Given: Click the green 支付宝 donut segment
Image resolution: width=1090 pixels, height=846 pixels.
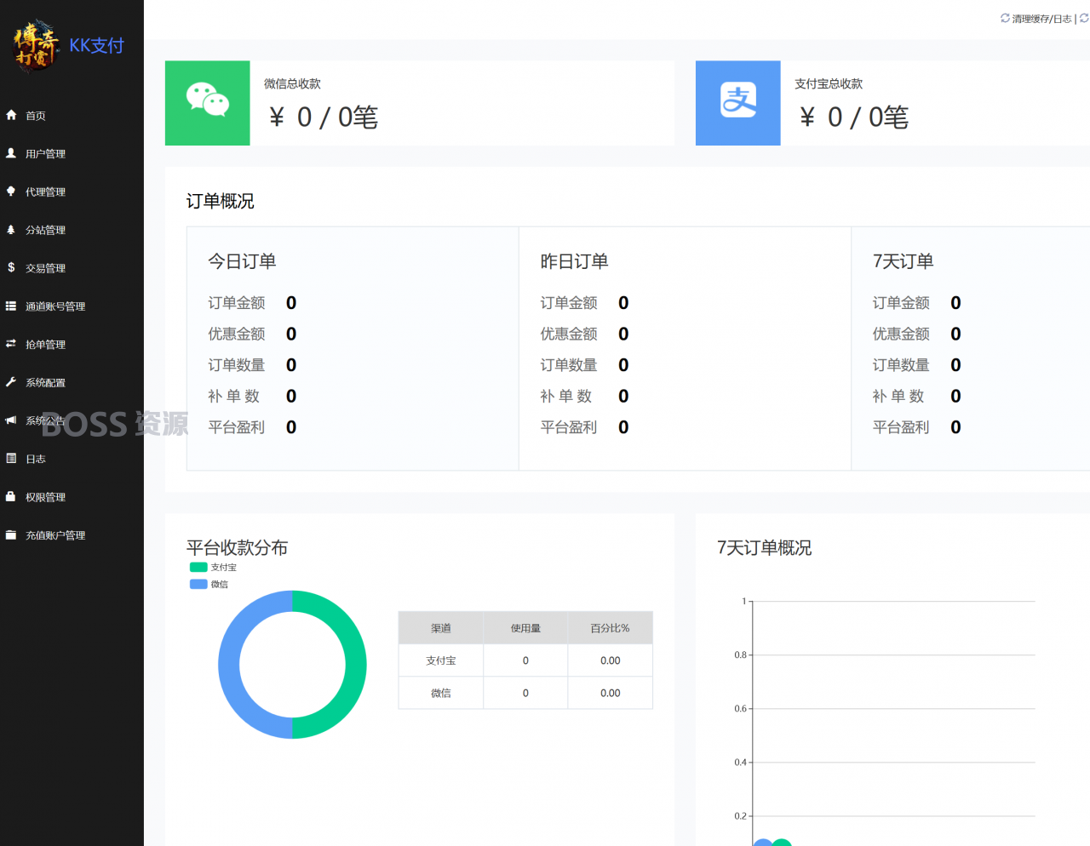Looking at the screenshot, I should pyautogui.click(x=356, y=665).
